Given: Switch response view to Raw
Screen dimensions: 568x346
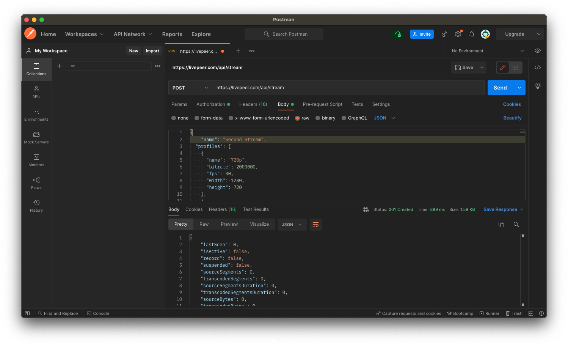Looking at the screenshot, I should (204, 224).
